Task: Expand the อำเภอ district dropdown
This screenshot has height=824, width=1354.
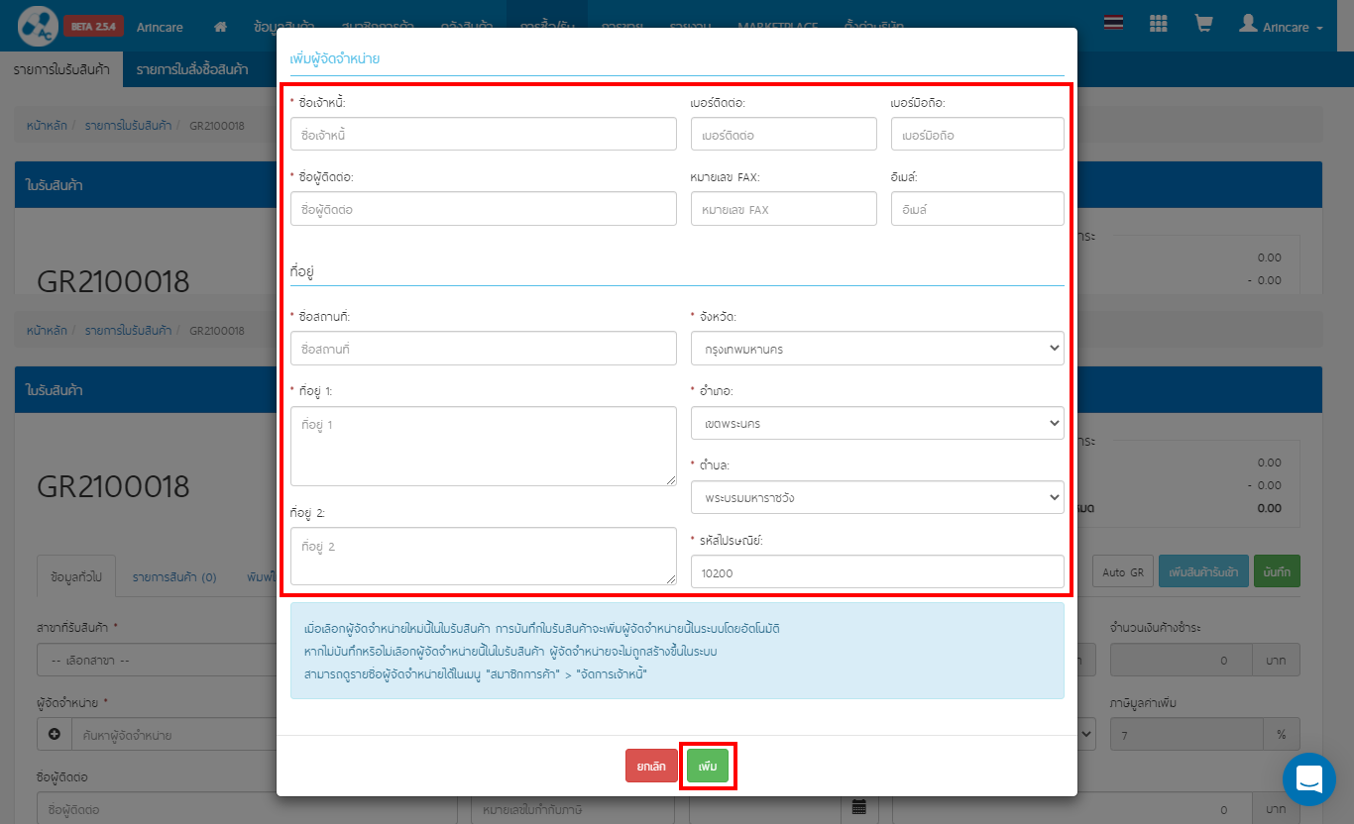Action: pyautogui.click(x=876, y=423)
